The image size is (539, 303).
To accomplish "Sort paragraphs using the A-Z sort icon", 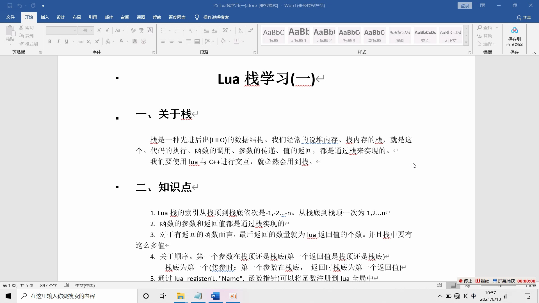I will [240, 30].
